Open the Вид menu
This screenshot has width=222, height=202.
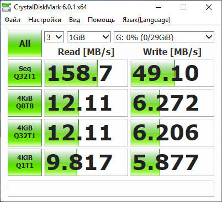75,20
